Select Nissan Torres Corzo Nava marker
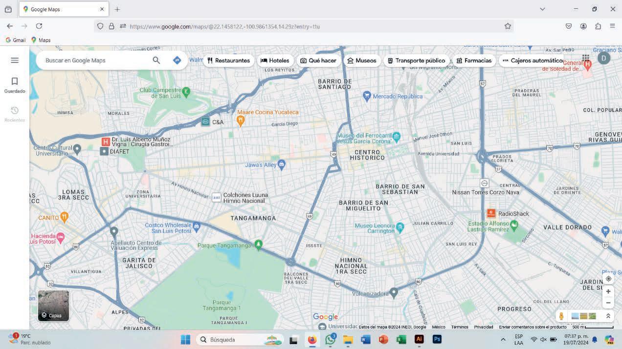Image resolution: width=622 pixels, height=349 pixels. click(484, 183)
